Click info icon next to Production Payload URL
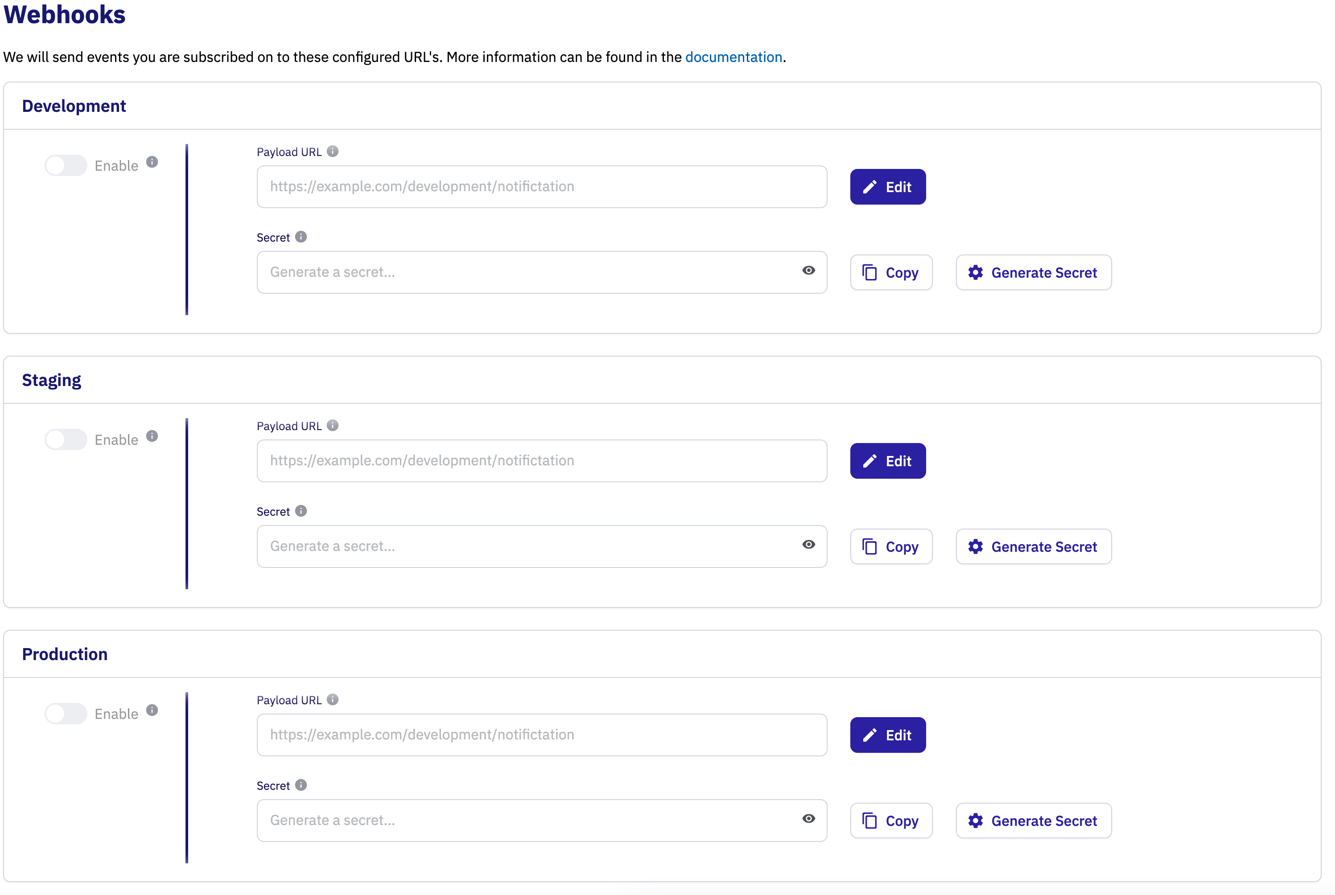Viewport: 1335px width, 895px height. click(x=333, y=699)
